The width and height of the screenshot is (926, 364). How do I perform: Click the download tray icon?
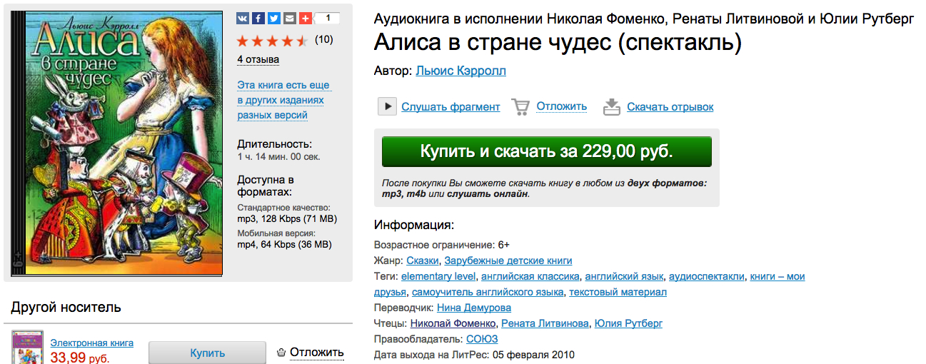click(x=612, y=106)
